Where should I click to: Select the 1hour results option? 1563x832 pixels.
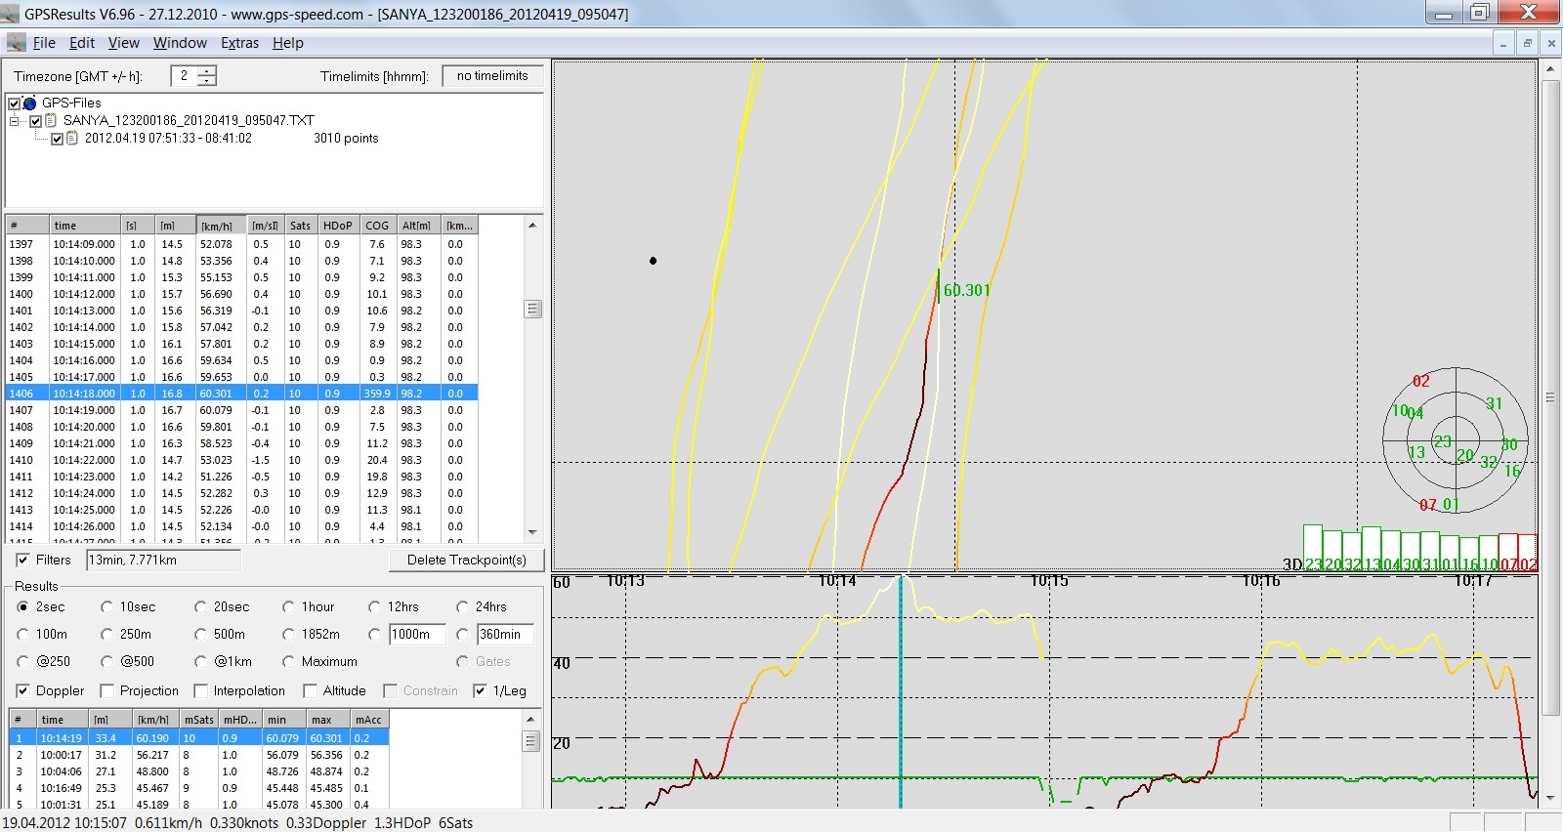pyautogui.click(x=288, y=606)
